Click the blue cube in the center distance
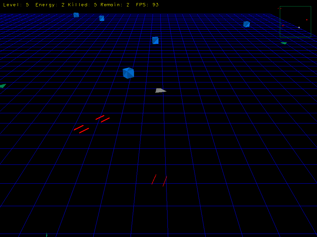Viewport: 317px width, 237px height. (155, 40)
